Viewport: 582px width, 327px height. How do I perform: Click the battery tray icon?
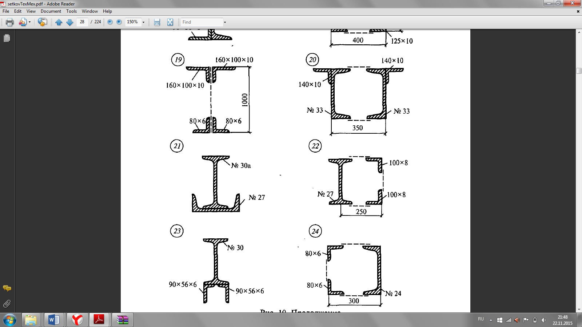pyautogui.click(x=535, y=320)
